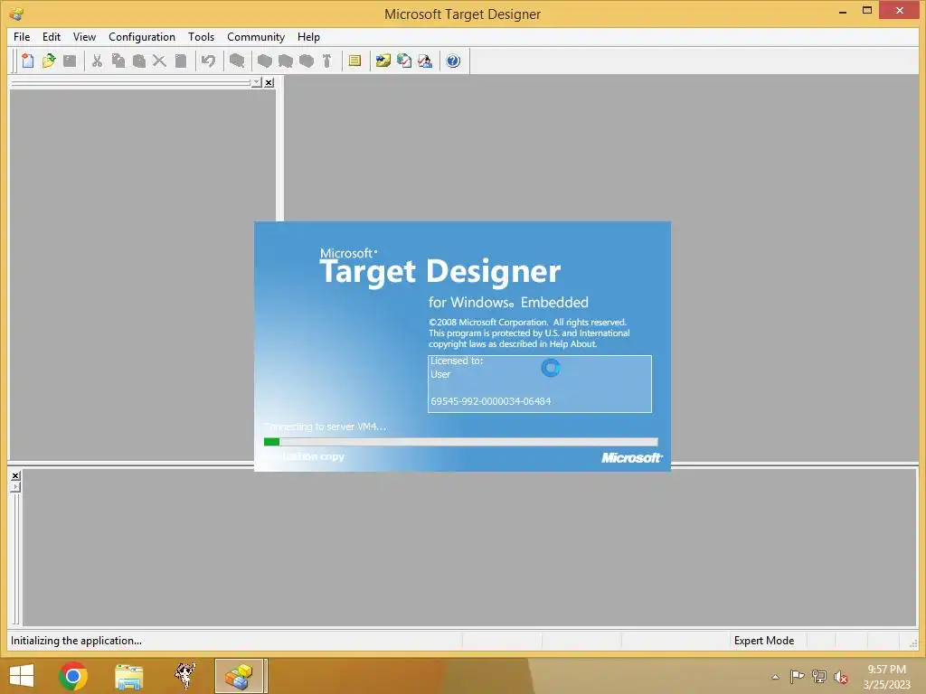Click the globe with checked document icon
The image size is (926, 694).
click(404, 61)
